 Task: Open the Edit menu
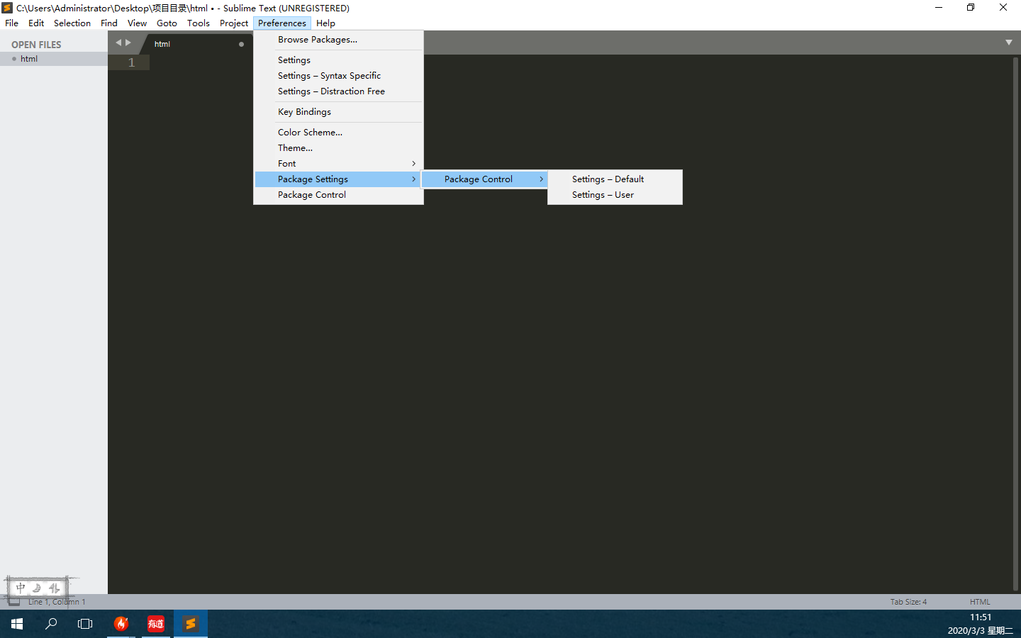[x=36, y=23]
